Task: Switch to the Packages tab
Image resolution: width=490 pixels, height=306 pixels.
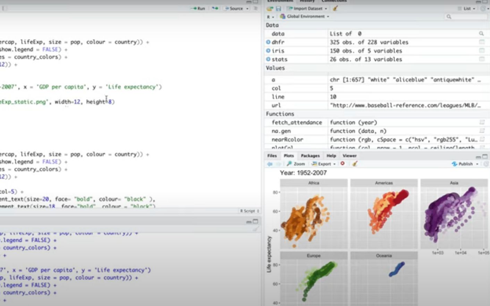Action: click(x=310, y=156)
